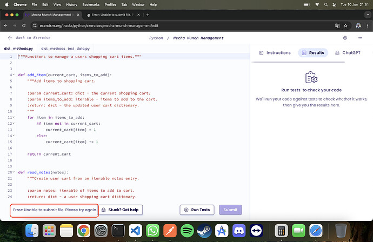Collapse the else block at line 14

pyautogui.click(x=14, y=136)
